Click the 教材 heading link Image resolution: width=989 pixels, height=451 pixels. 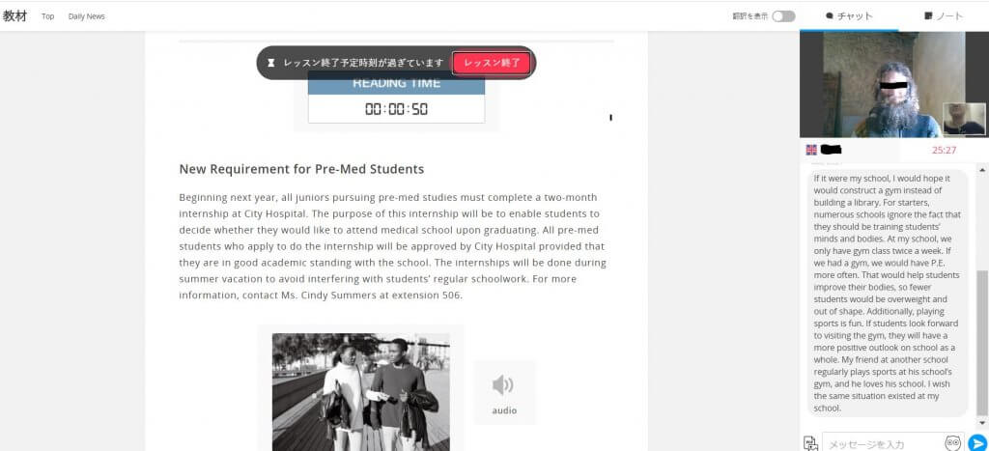tap(14, 16)
